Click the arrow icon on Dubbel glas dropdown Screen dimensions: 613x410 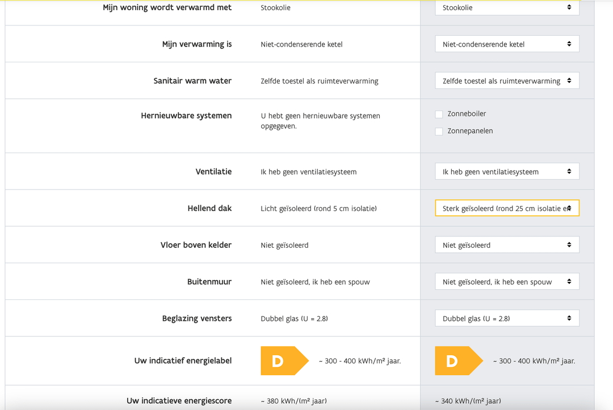pyautogui.click(x=569, y=318)
